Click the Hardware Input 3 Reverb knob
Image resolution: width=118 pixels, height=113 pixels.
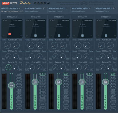[x=55, y=56]
